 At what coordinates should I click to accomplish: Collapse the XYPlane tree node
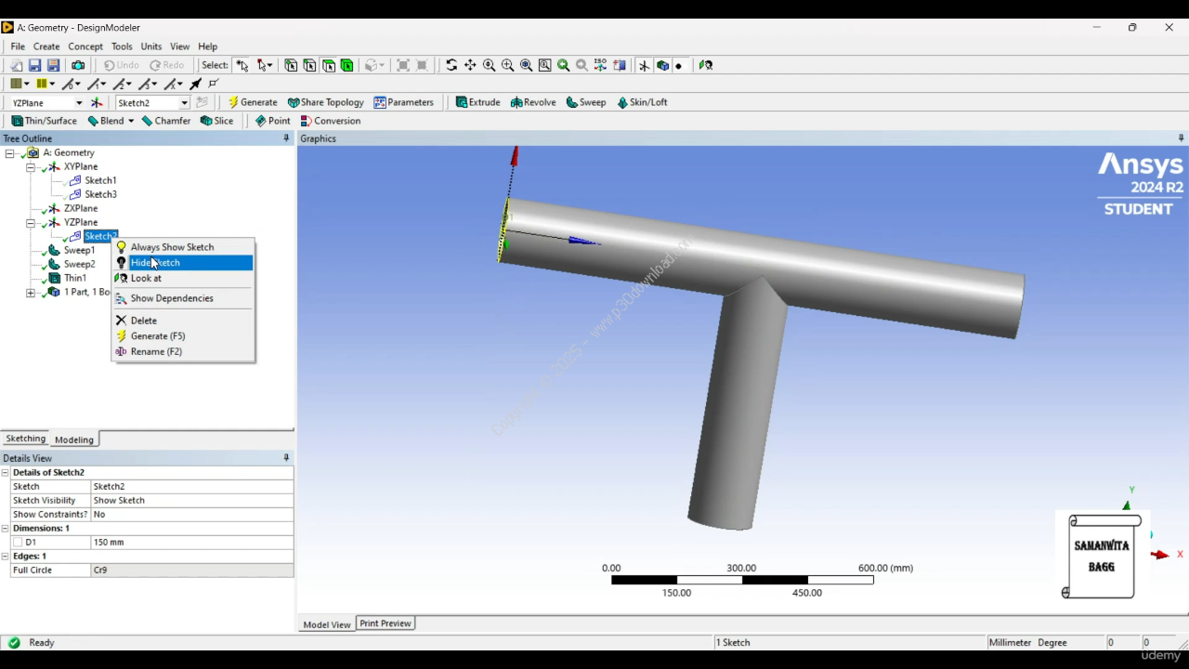click(x=31, y=167)
